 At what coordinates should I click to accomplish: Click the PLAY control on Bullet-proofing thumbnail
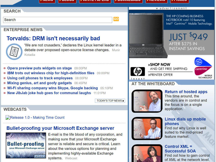pos(40,156)
